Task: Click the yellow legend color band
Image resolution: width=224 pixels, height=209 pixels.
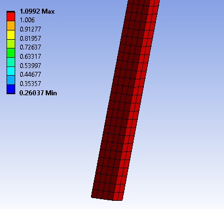Action: 11,35
